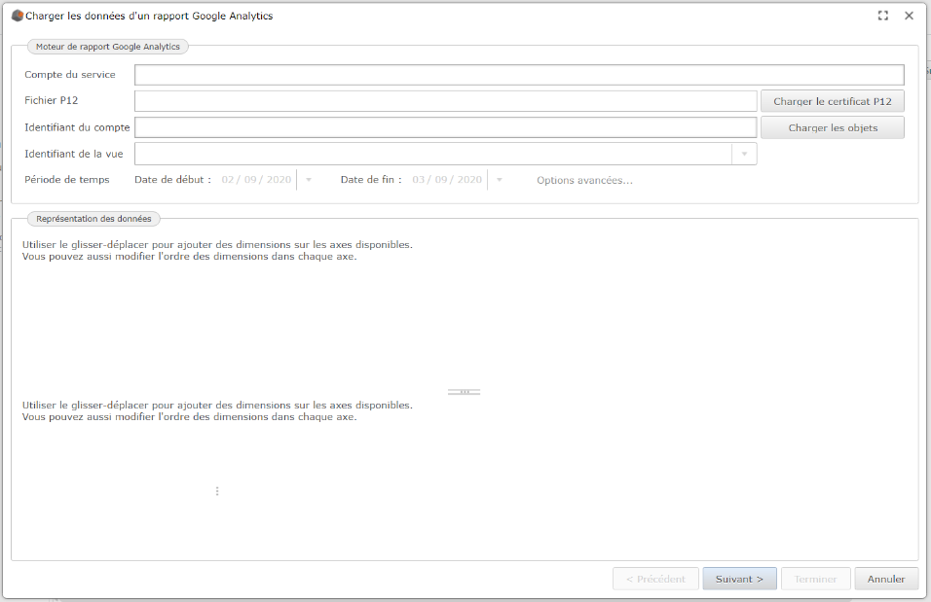The height and width of the screenshot is (602, 931).
Task: Click the Compte du service text field
Action: point(518,75)
